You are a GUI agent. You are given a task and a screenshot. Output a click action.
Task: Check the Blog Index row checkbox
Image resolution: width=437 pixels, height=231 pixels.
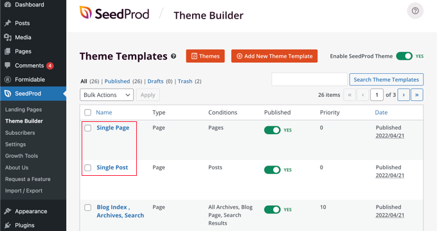[x=88, y=208]
